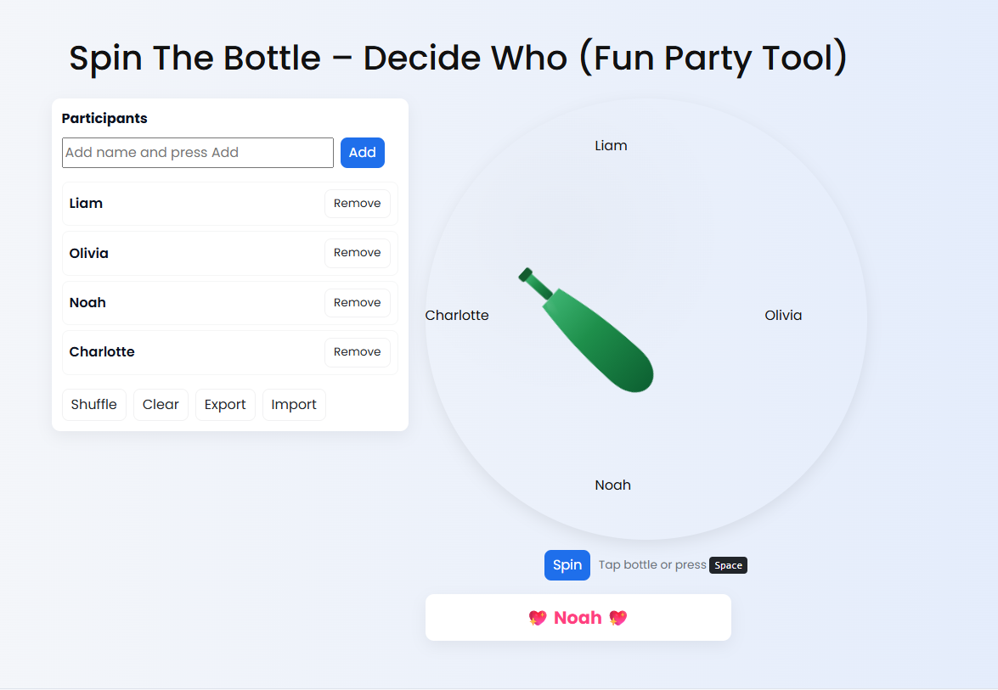Click the heart emoji right of Noah
The image size is (998, 690).
pos(617,618)
